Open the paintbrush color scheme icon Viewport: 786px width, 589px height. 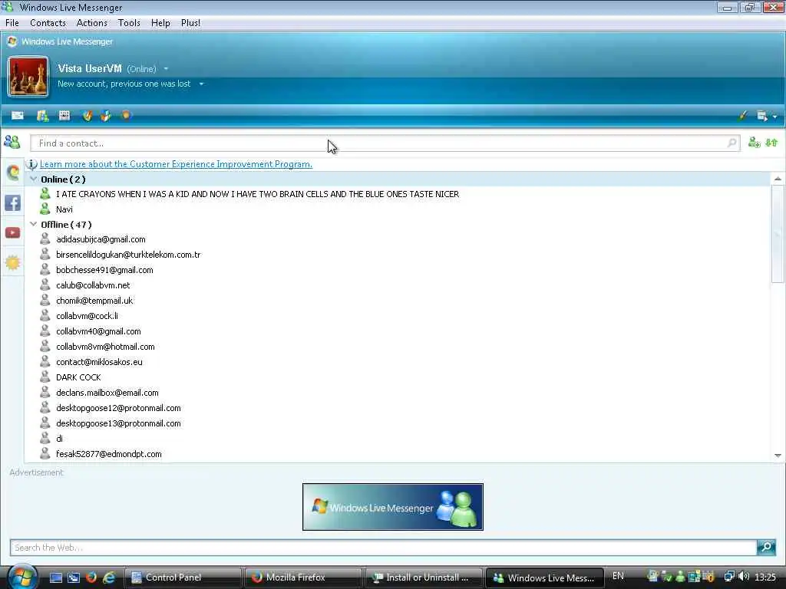tap(742, 116)
